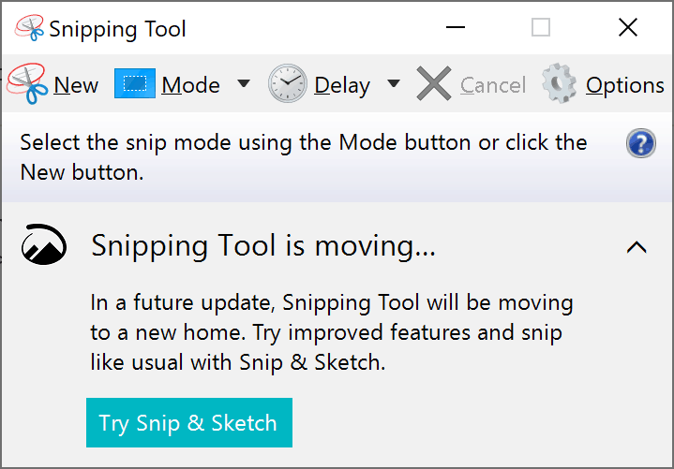The image size is (674, 469).
Task: Open the Mode dropdown arrow
Action: click(244, 84)
